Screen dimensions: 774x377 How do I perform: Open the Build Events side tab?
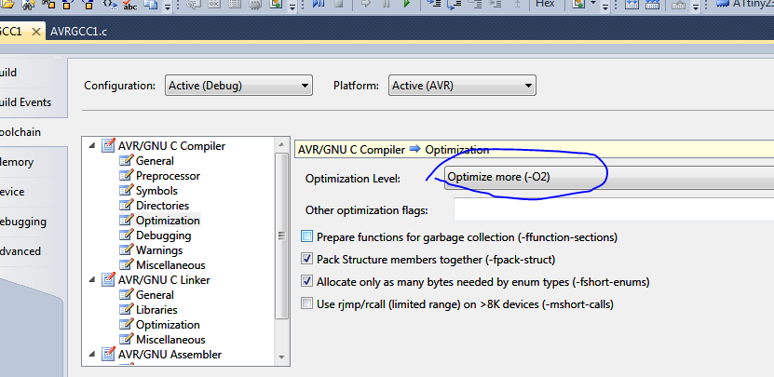[x=25, y=102]
